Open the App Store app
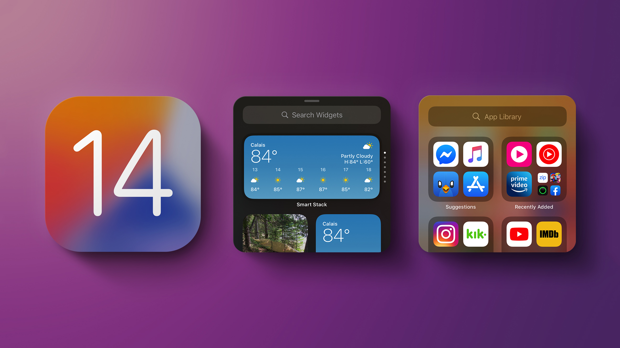The height and width of the screenshot is (348, 620). (476, 185)
